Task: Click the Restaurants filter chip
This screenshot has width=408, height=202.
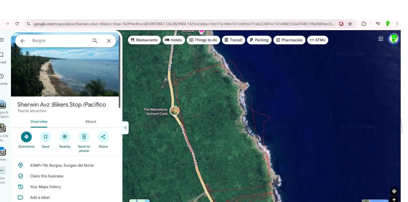Action: (x=144, y=40)
